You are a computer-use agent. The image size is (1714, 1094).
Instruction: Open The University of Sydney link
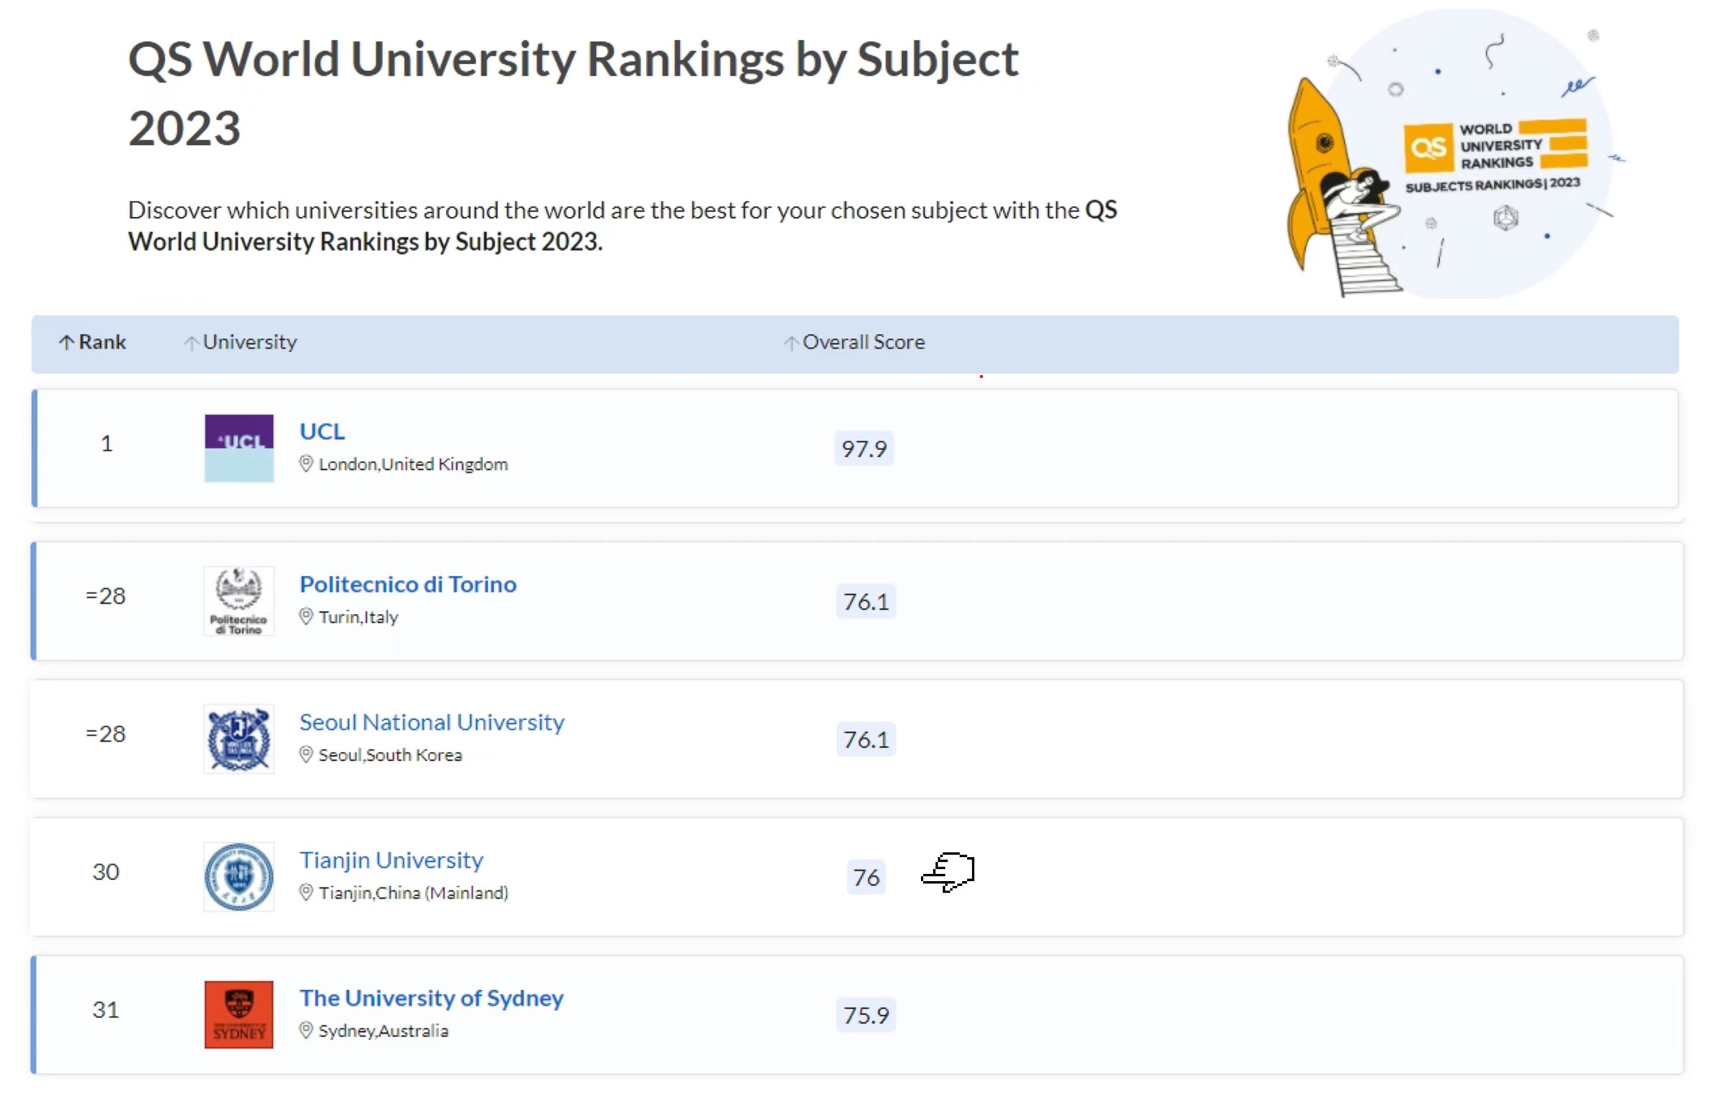point(432,998)
